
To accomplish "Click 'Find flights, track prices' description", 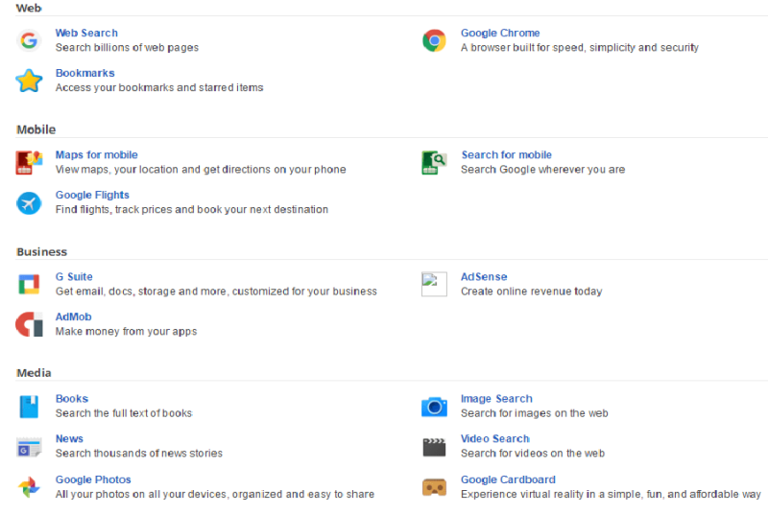I will 192,209.
